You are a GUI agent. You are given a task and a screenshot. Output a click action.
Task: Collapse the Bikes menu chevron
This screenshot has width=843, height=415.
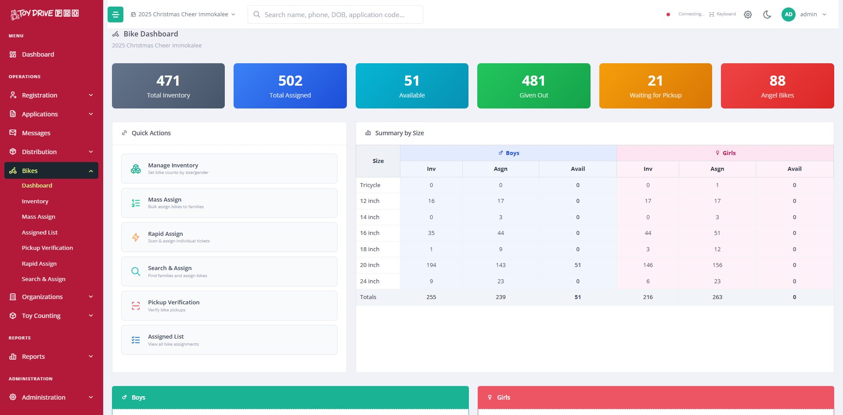point(91,171)
